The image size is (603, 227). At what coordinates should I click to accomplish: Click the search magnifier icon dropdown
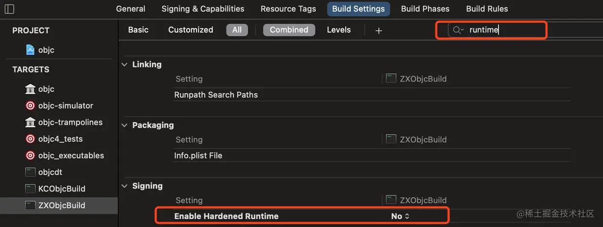point(458,30)
